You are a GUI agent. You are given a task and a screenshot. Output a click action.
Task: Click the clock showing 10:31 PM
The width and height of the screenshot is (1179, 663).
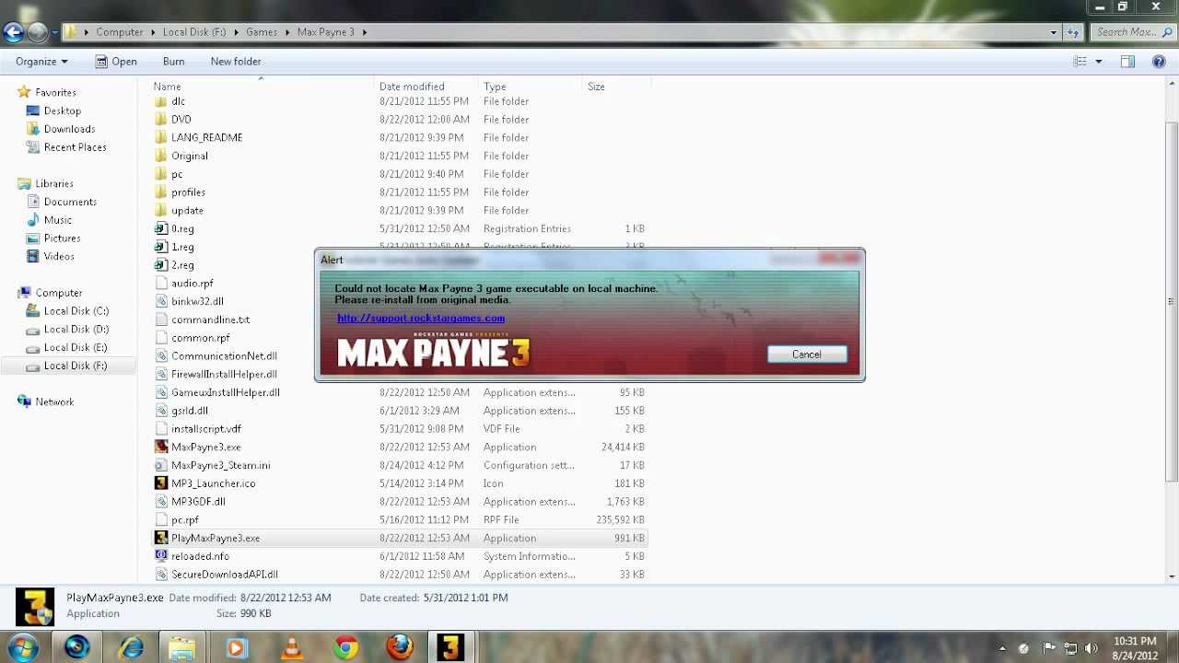click(x=1134, y=641)
